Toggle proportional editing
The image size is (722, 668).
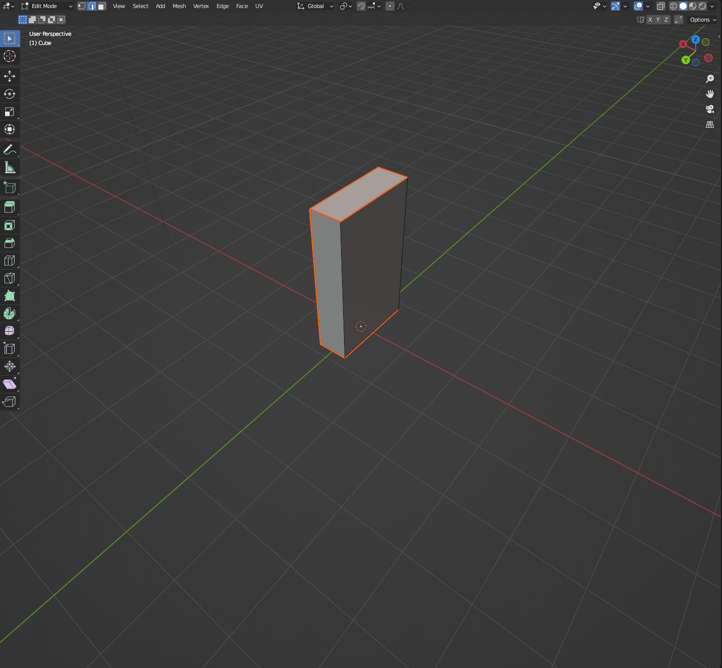point(390,6)
